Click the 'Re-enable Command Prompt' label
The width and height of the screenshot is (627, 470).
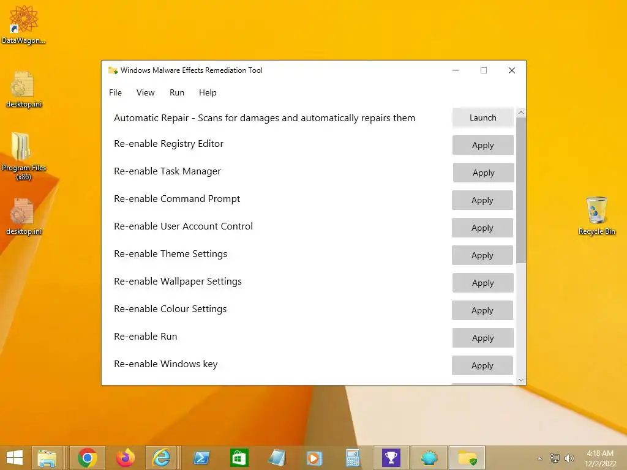click(177, 199)
